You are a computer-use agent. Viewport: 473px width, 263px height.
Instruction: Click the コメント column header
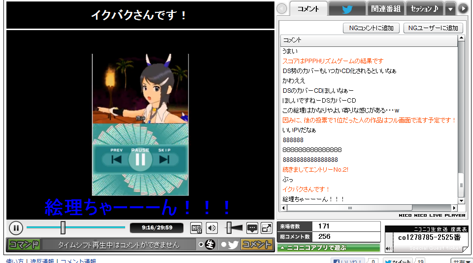point(369,40)
